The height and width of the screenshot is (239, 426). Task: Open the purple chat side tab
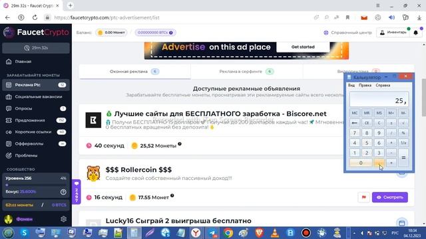point(77,192)
